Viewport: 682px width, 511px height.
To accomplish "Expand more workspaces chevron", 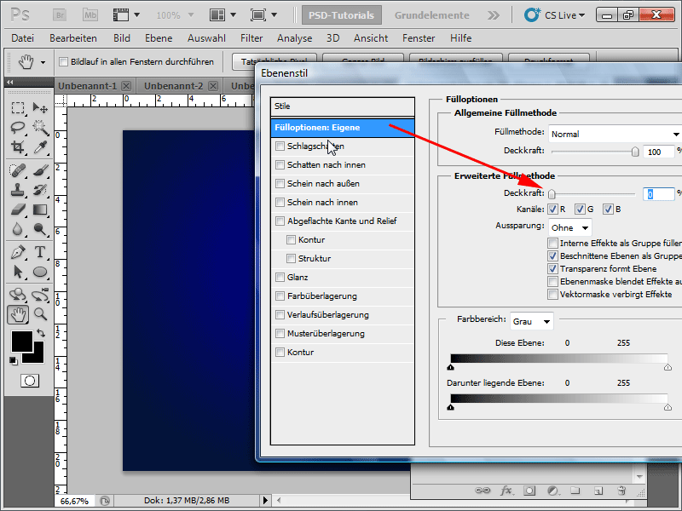I will (494, 15).
